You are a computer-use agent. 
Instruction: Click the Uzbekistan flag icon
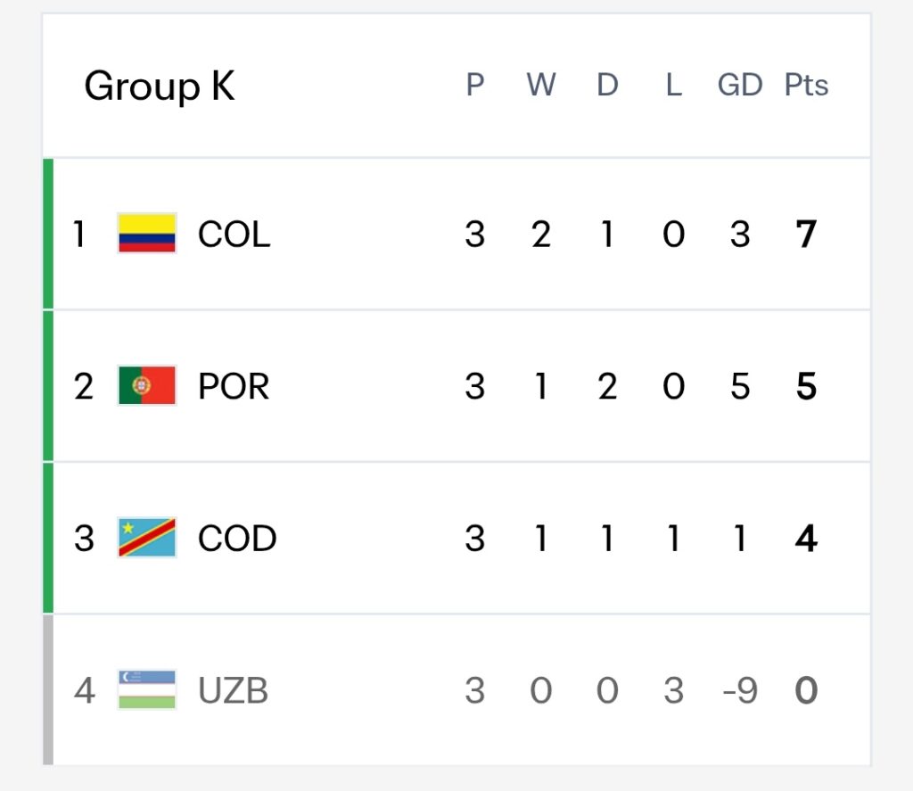pyautogui.click(x=147, y=689)
